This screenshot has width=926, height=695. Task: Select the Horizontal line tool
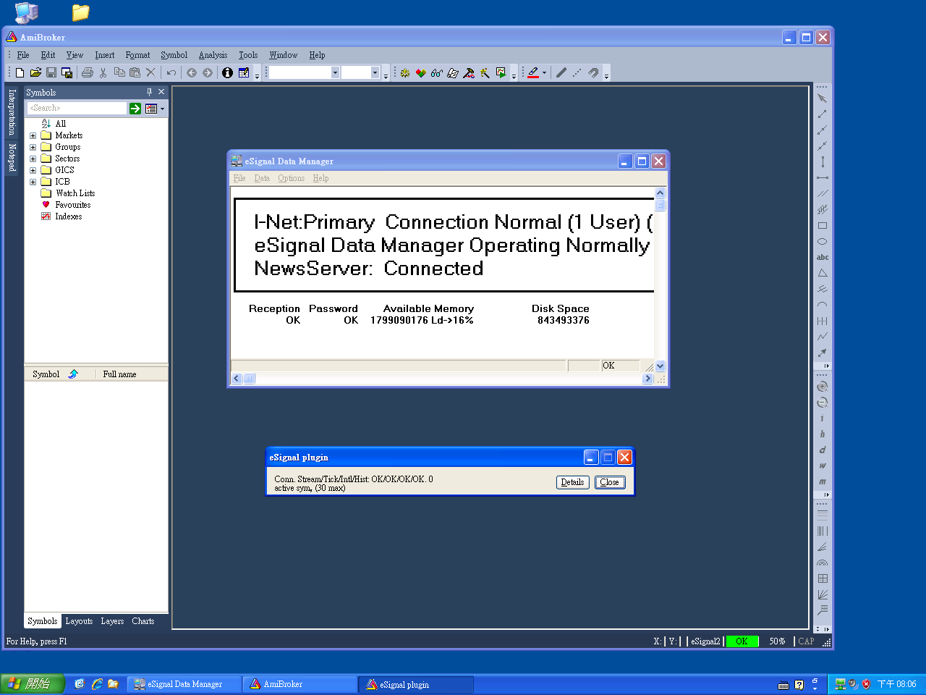point(823,178)
